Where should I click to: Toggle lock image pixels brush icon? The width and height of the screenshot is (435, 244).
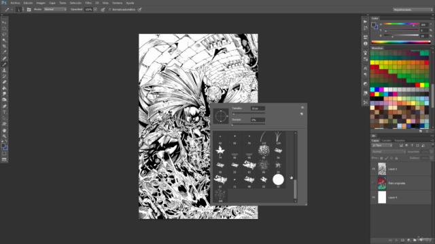click(x=387, y=158)
